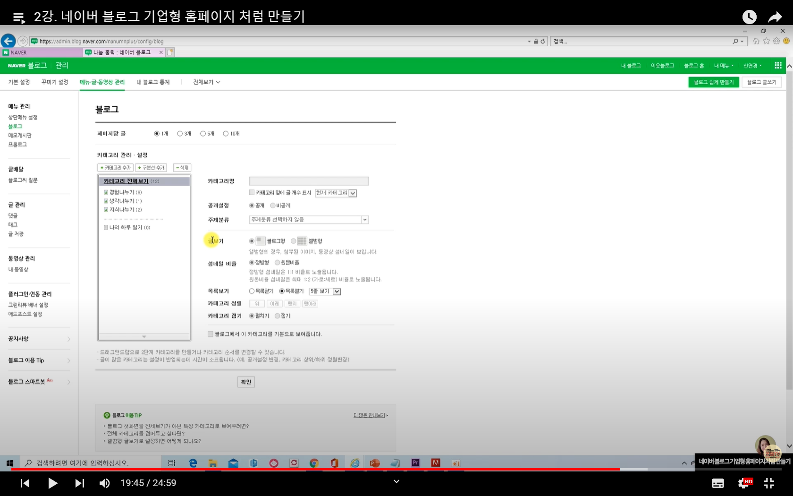Open Adobe Acrobat from taskbar
This screenshot has height=496, width=793.
[x=436, y=463]
